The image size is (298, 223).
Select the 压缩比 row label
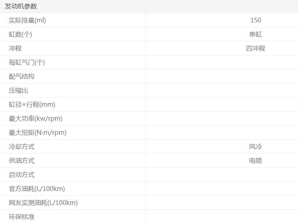click(18, 91)
